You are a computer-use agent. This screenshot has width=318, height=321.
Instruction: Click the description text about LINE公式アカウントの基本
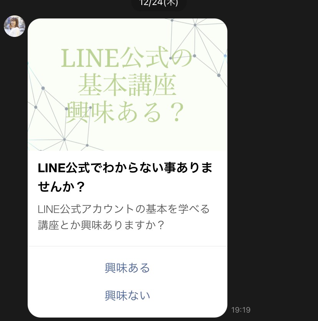pos(124,217)
